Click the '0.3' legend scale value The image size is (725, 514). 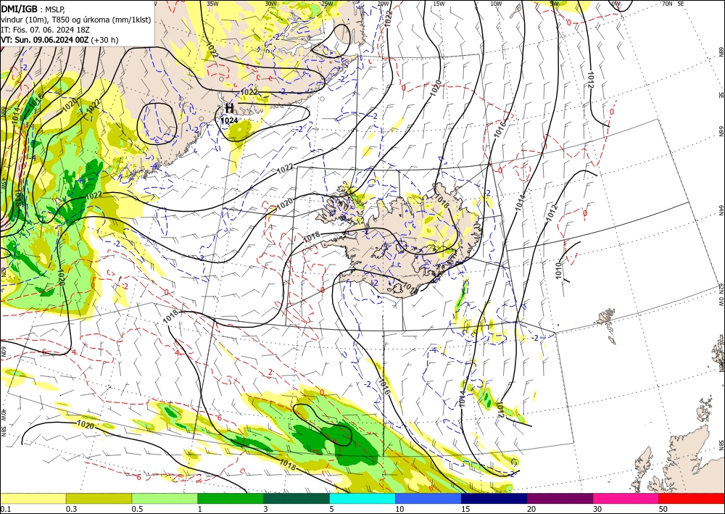[x=71, y=509]
